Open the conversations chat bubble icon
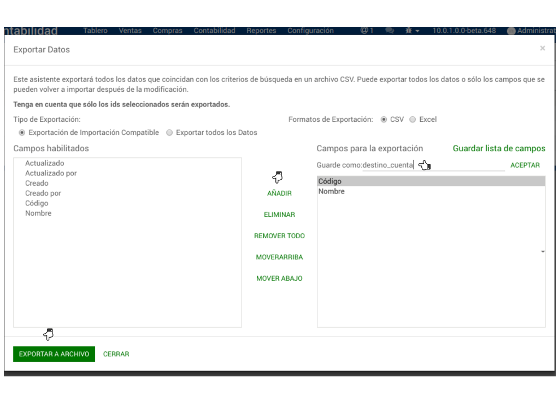 [390, 31]
